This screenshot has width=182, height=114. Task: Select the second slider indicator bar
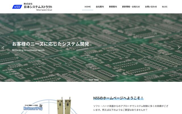pyautogui.click(x=91, y=80)
